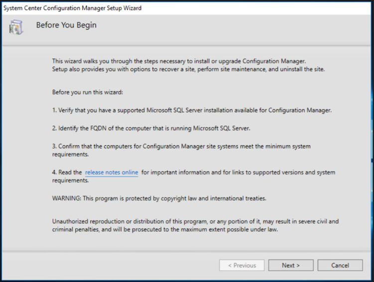Click the WARNING copyright law line
The width and height of the screenshot is (374, 282).
point(159,198)
